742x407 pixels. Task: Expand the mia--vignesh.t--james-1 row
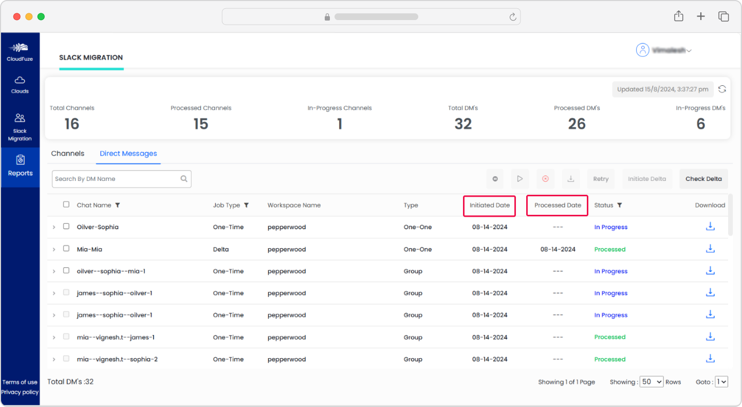(54, 338)
